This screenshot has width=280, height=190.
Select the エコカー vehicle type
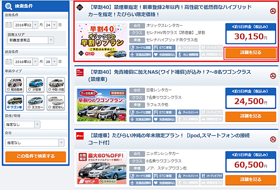point(35,103)
